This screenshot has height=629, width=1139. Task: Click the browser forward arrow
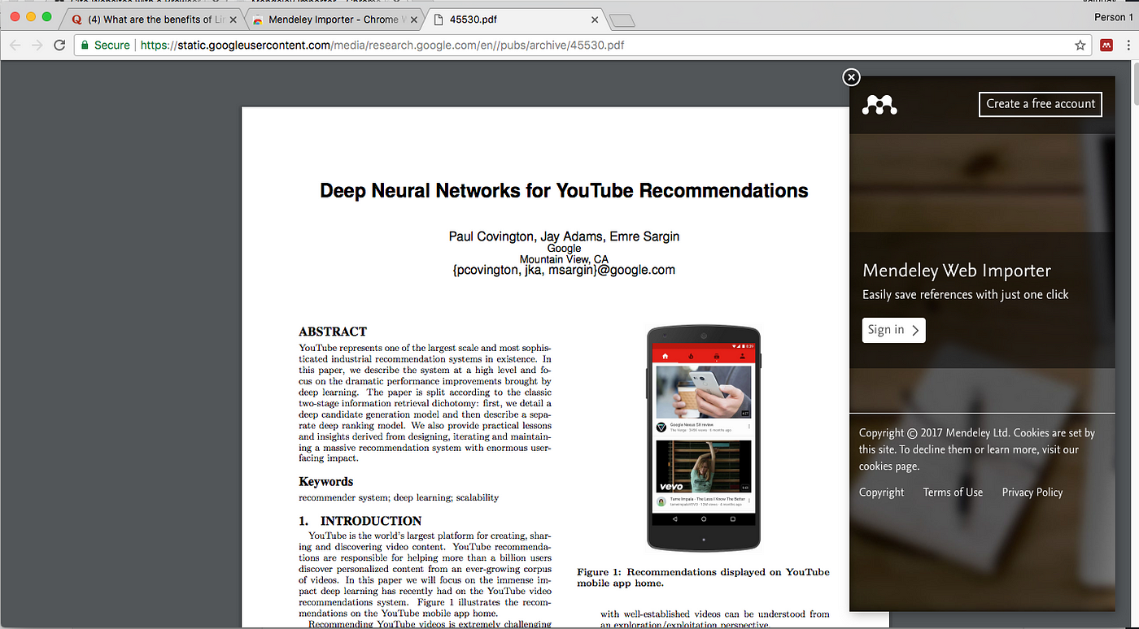click(x=37, y=46)
